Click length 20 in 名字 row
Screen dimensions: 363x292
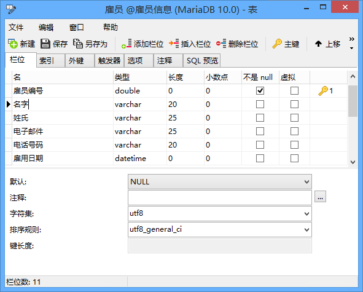click(x=185, y=105)
